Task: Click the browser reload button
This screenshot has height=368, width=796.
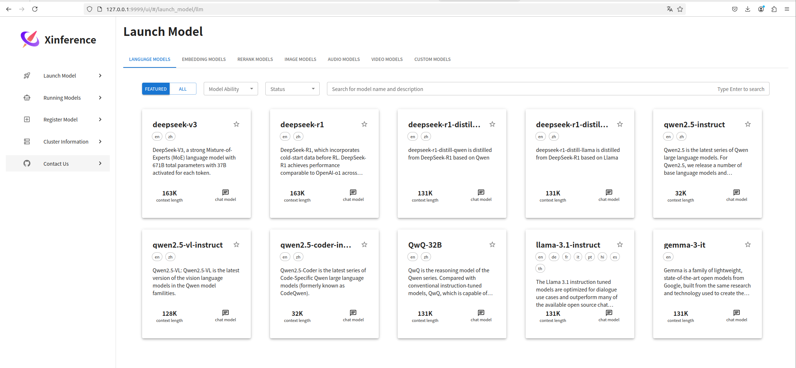Action: (x=35, y=9)
